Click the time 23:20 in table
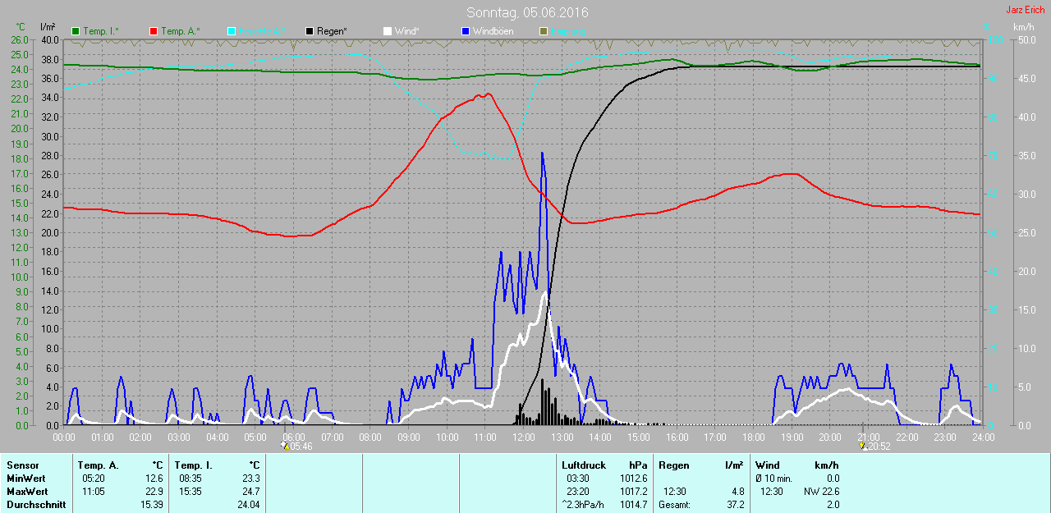The image size is (1051, 513). pyautogui.click(x=578, y=492)
